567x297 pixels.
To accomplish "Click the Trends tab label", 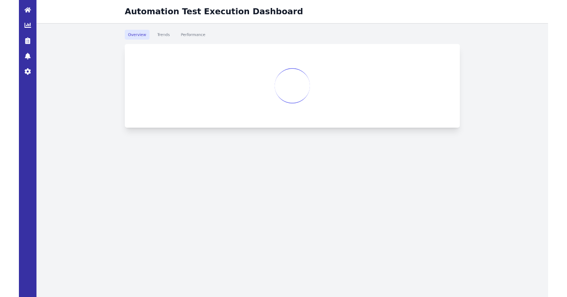I will (163, 34).
